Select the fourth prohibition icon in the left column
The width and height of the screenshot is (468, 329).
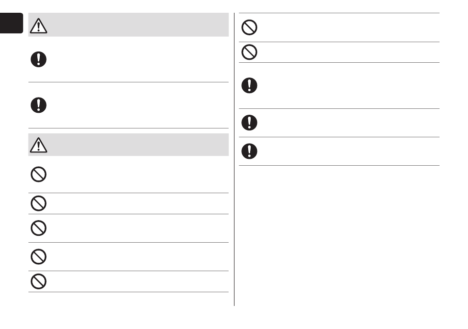pyautogui.click(x=38, y=256)
